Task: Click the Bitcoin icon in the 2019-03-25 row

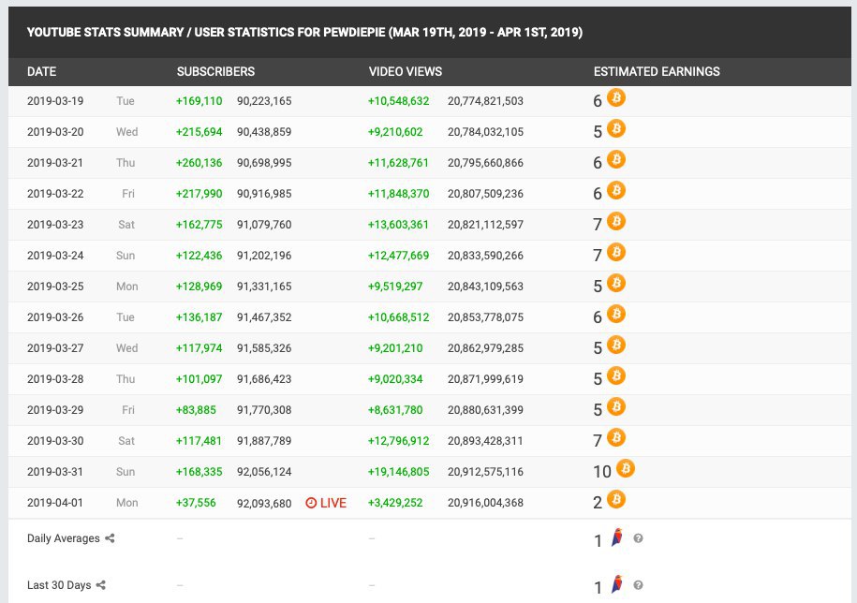Action: 616,284
